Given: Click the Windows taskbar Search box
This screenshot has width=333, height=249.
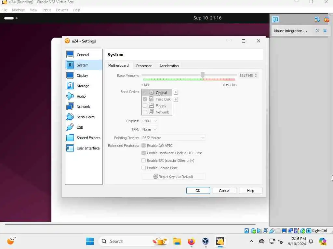Looking at the screenshot, I should tap(134, 241).
